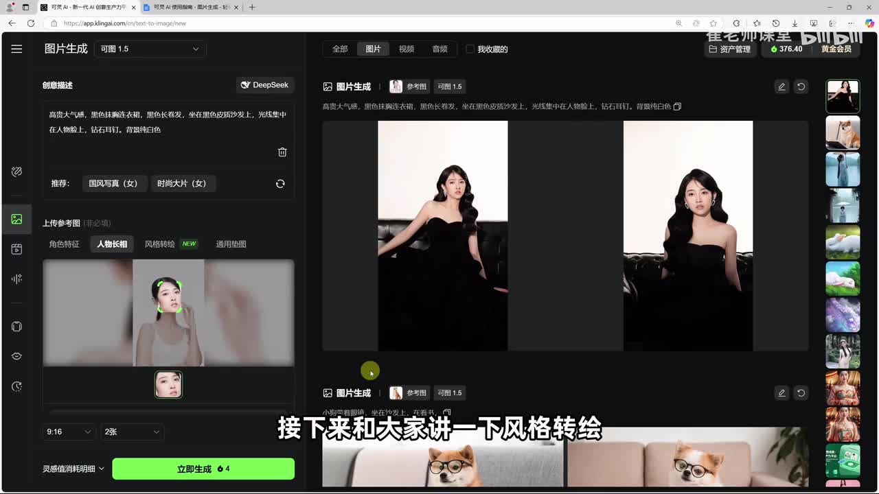Choose the 国风写真（女）suggestion
Image resolution: width=879 pixels, height=494 pixels.
[x=113, y=183]
